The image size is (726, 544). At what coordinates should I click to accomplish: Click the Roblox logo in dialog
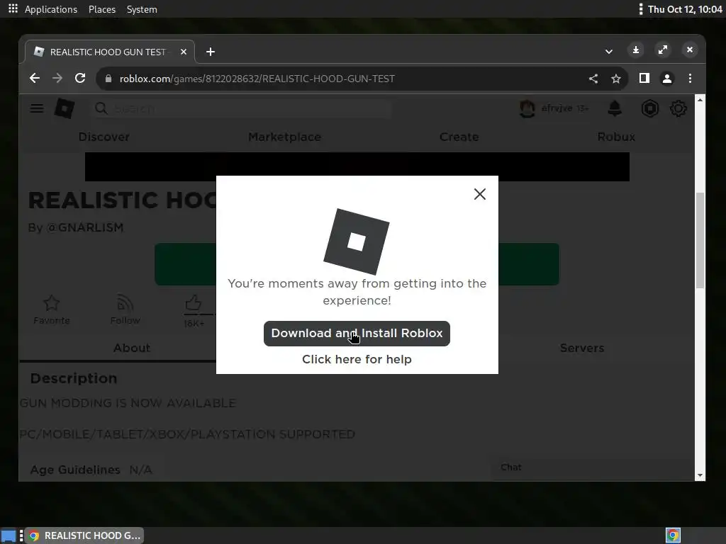(x=356, y=242)
